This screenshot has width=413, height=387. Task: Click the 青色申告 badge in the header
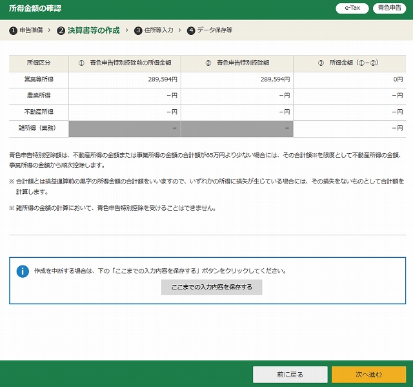pyautogui.click(x=390, y=8)
